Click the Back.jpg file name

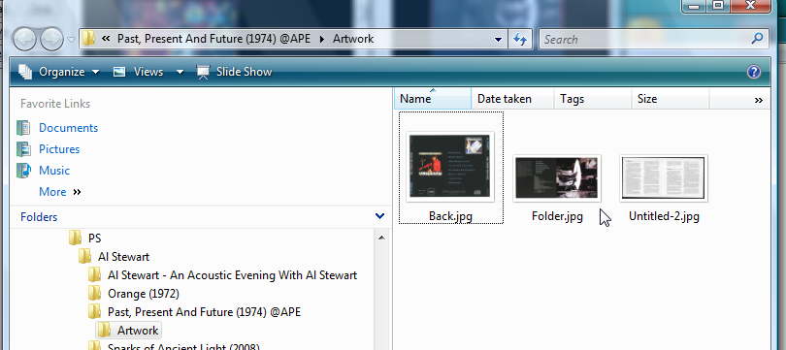(x=450, y=216)
